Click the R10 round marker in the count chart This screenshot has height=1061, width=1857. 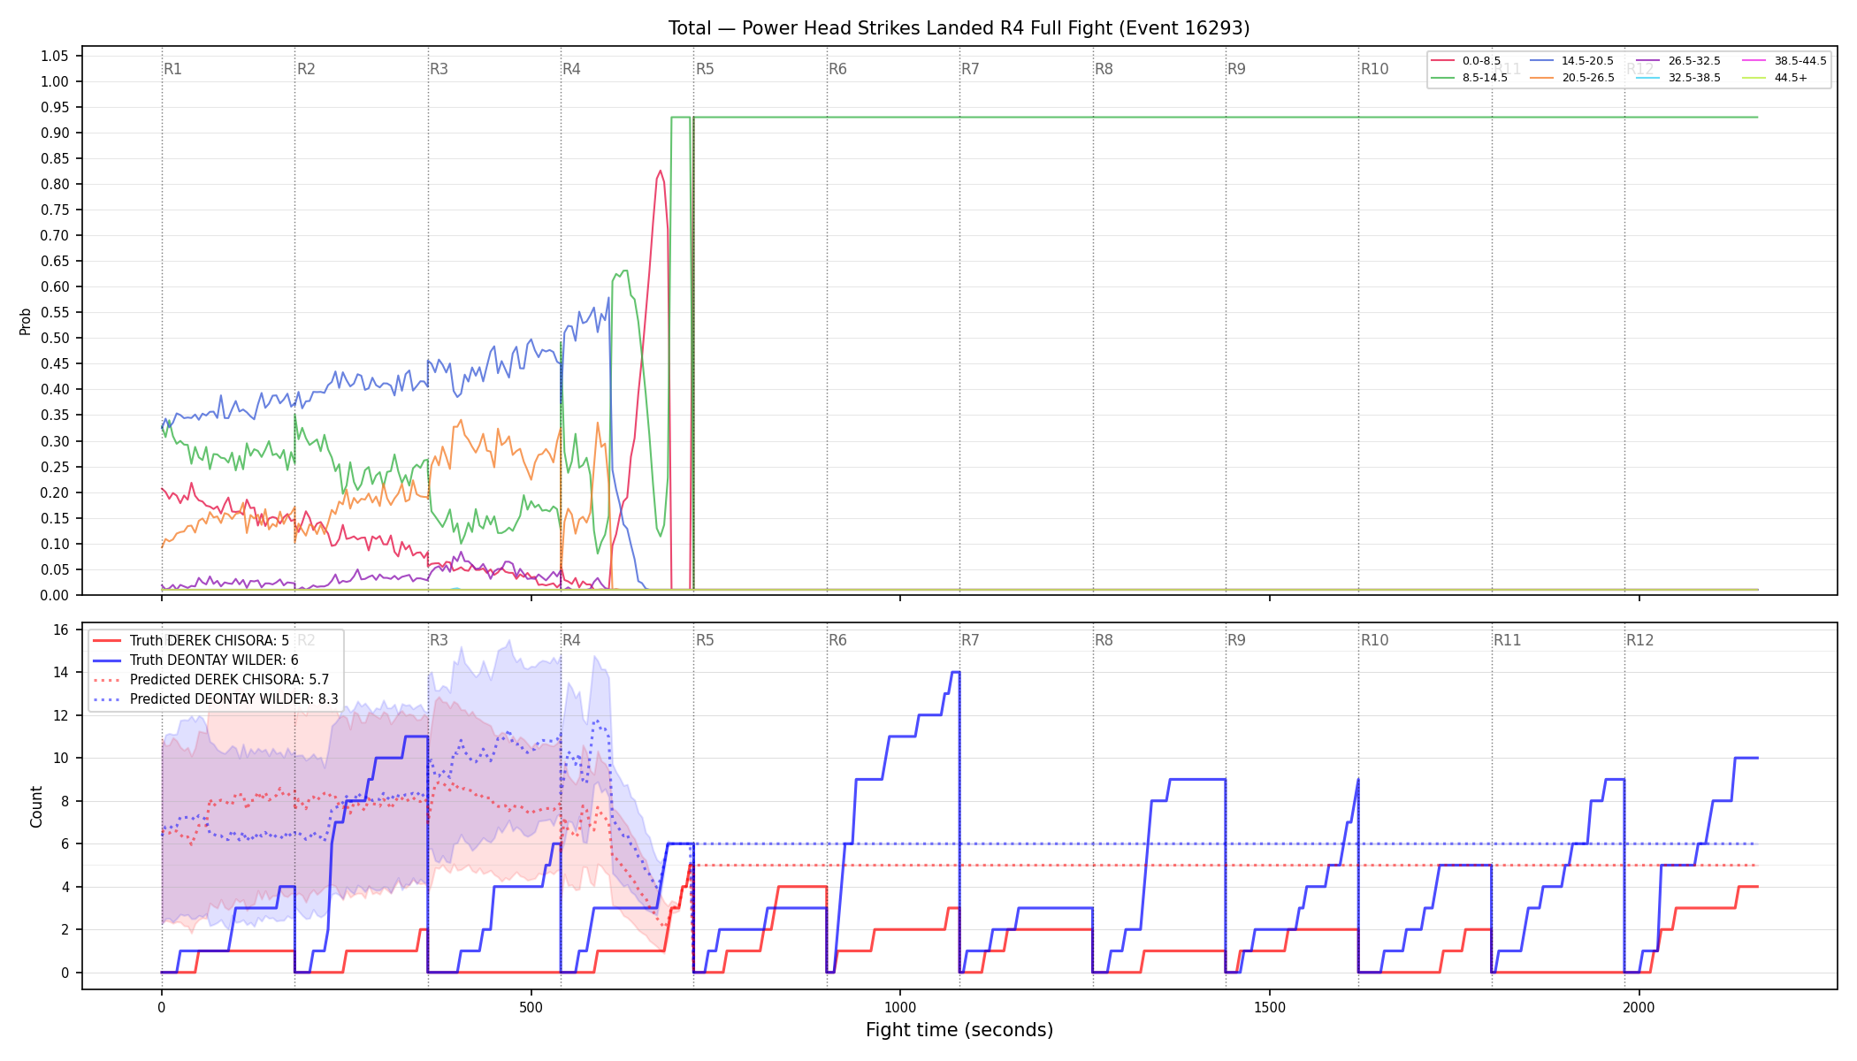(x=1375, y=640)
